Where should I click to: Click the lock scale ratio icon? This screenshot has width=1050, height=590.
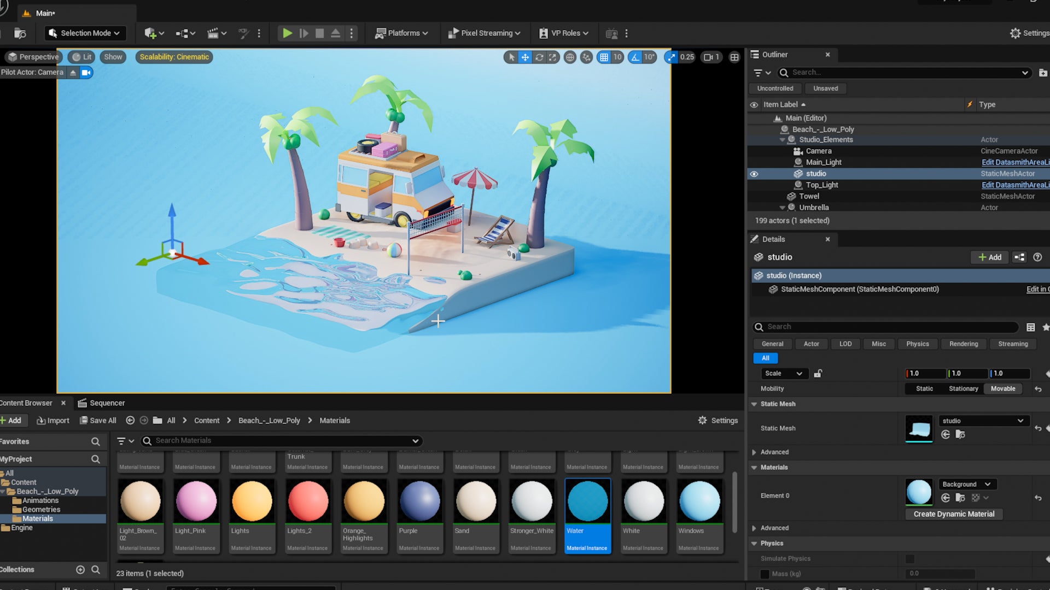coord(818,374)
